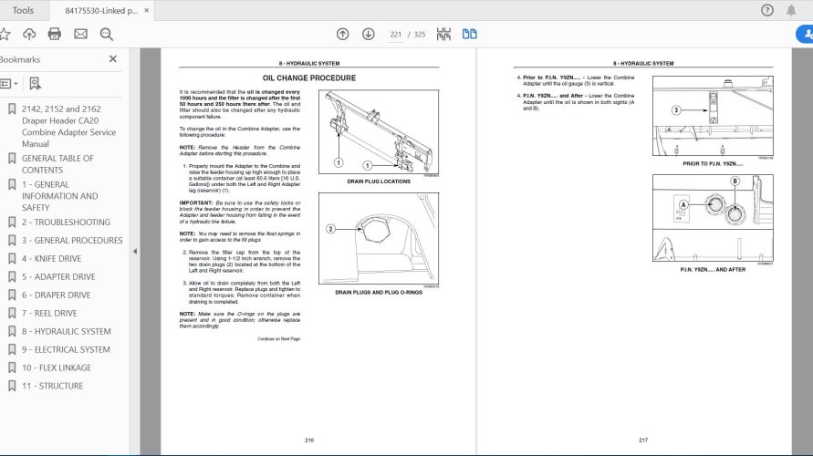Open bookmark 3 - GENERAL PROCEDURES
This screenshot has height=456, width=813.
point(72,240)
